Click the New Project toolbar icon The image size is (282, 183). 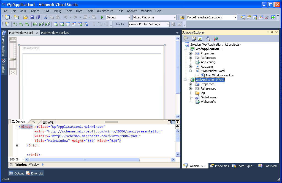click(7, 17)
